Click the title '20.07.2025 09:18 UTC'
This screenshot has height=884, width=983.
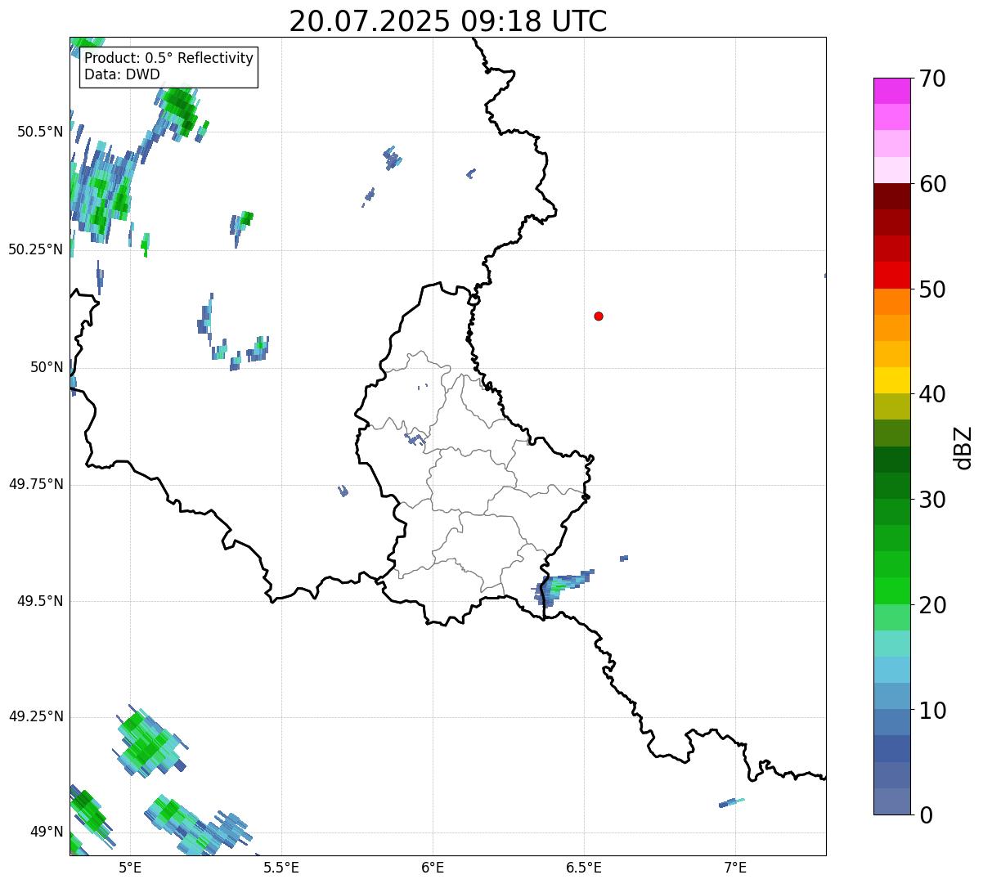pyautogui.click(x=448, y=21)
